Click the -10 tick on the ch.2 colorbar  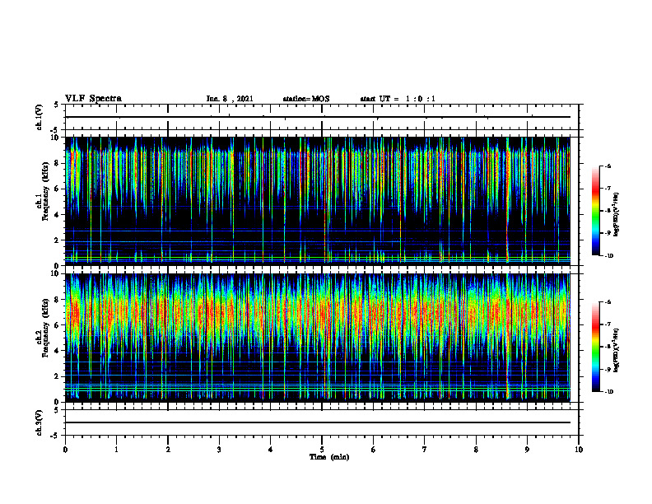608,392
